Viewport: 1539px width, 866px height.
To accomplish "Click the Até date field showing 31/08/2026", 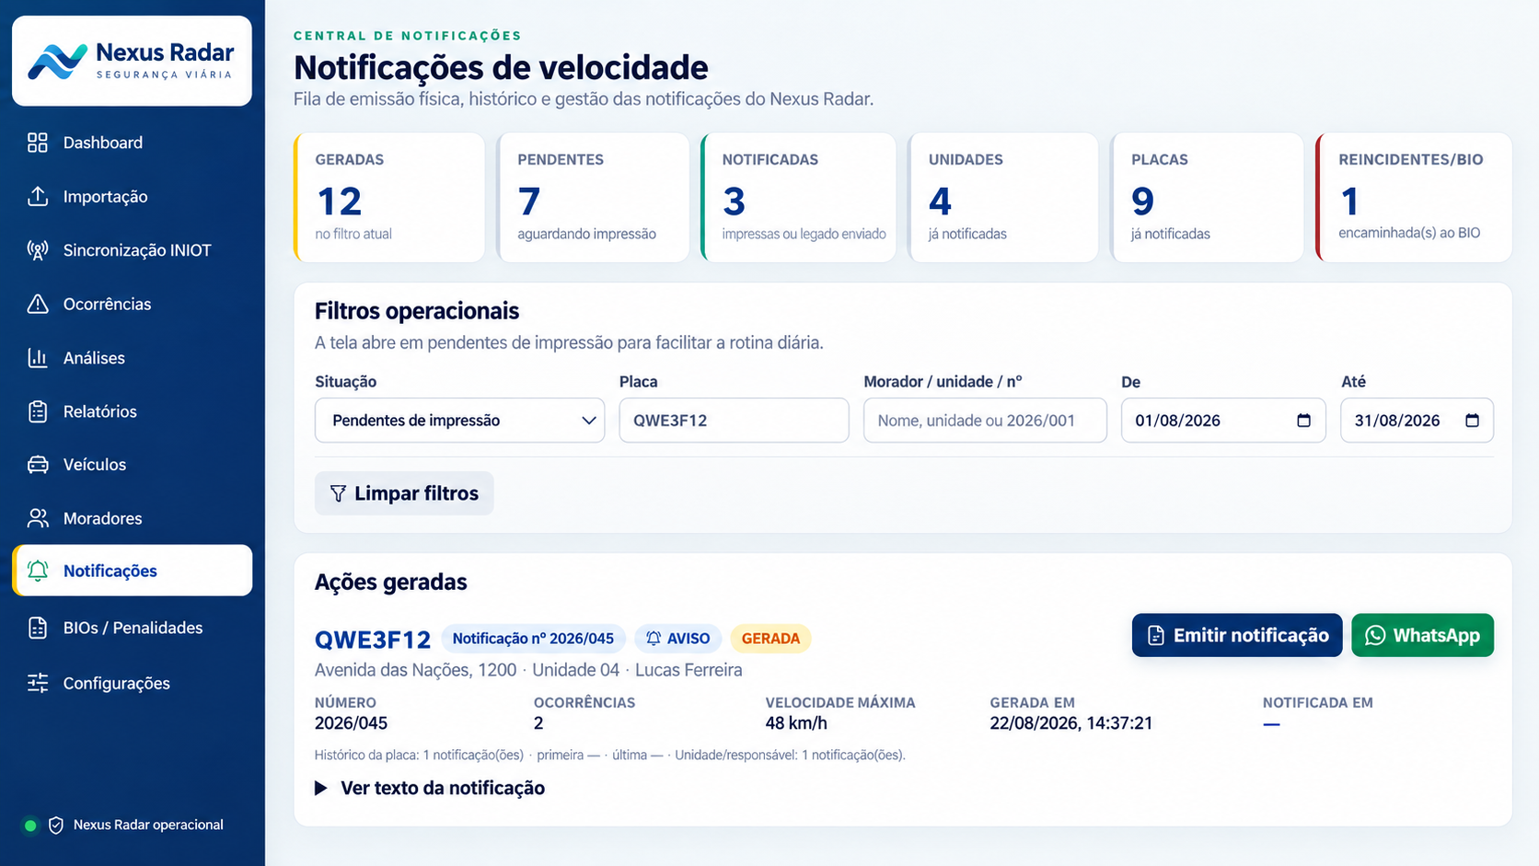I will pyautogui.click(x=1417, y=421).
